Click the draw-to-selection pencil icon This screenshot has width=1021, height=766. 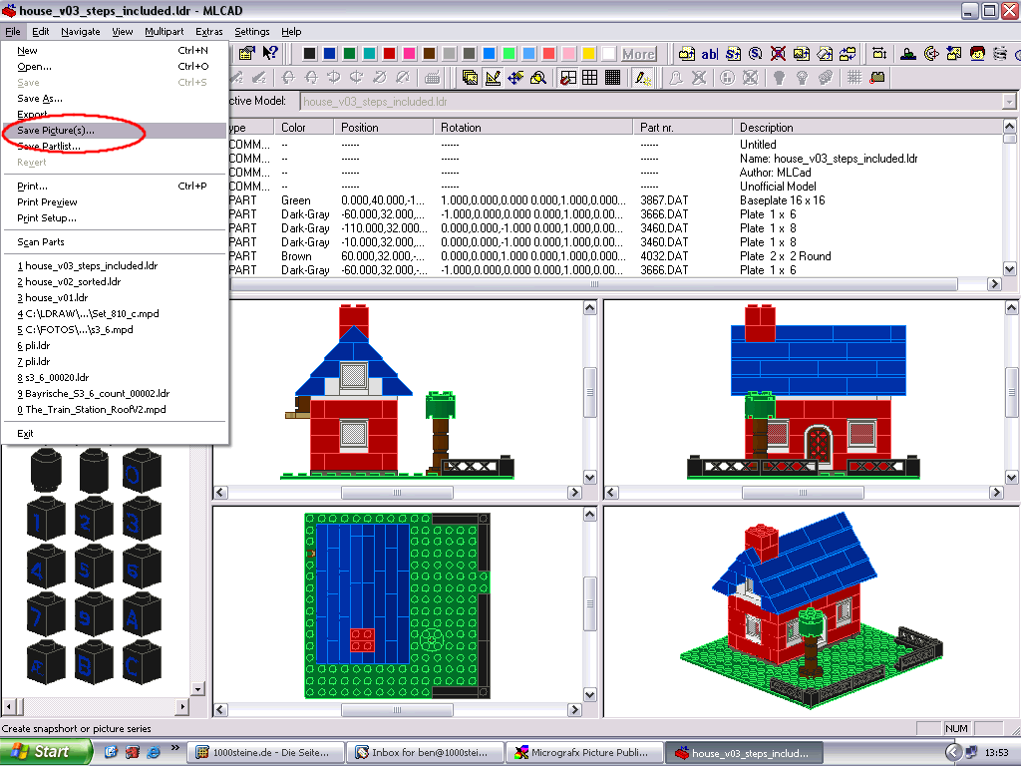pos(643,78)
